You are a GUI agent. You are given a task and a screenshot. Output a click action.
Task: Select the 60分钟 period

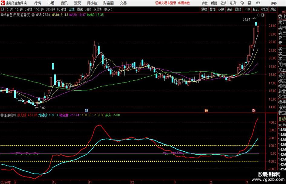62,9
